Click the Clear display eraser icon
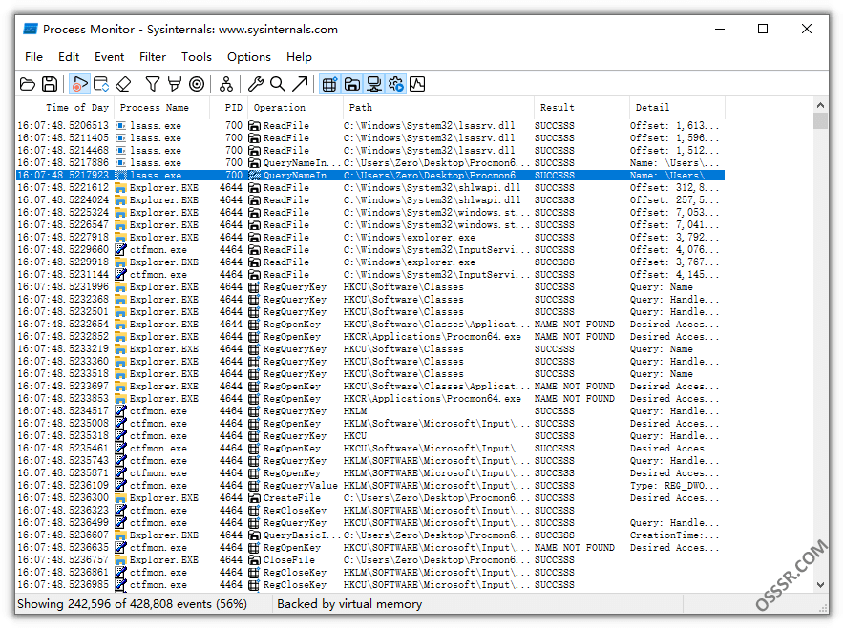 point(123,84)
